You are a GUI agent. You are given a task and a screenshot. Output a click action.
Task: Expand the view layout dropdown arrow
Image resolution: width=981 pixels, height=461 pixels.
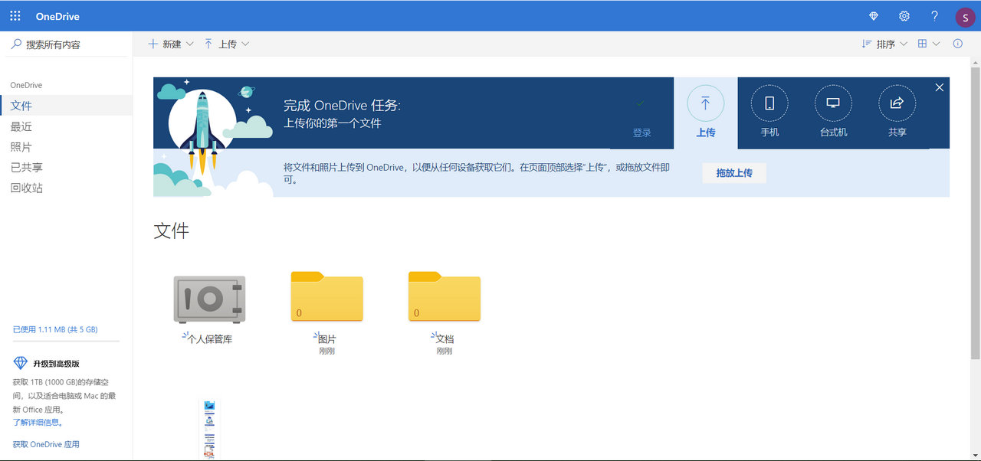[x=937, y=44]
